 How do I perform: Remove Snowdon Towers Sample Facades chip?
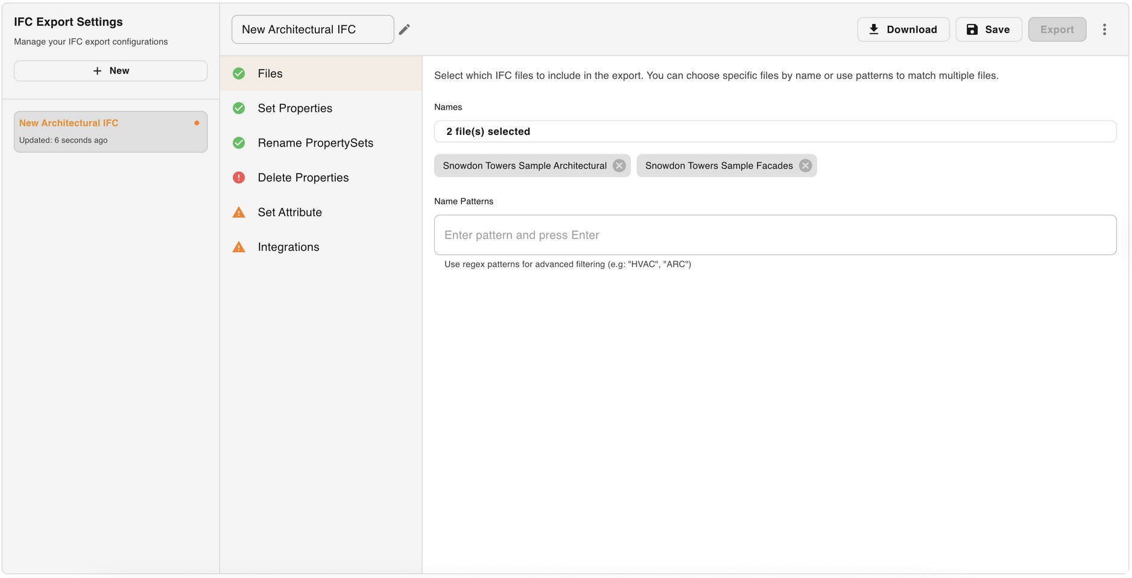tap(805, 166)
